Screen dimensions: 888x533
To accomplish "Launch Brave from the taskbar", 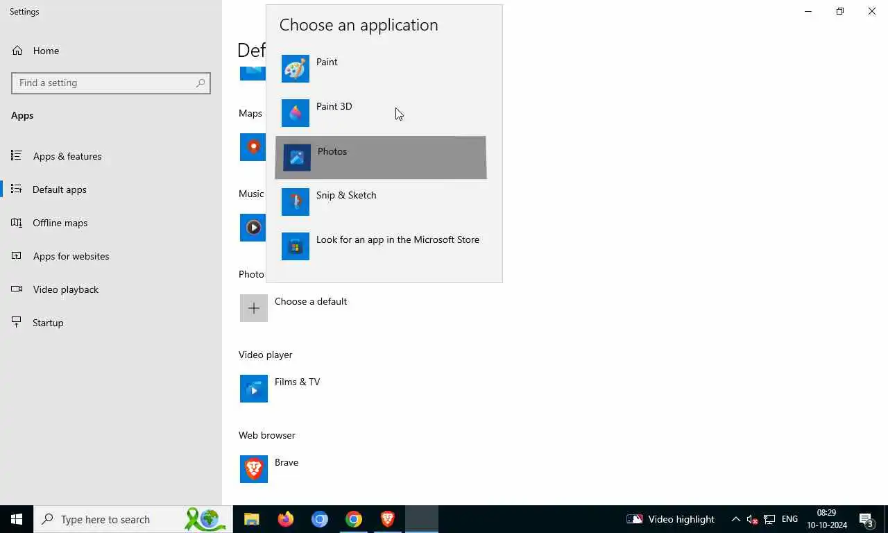I will click(388, 519).
